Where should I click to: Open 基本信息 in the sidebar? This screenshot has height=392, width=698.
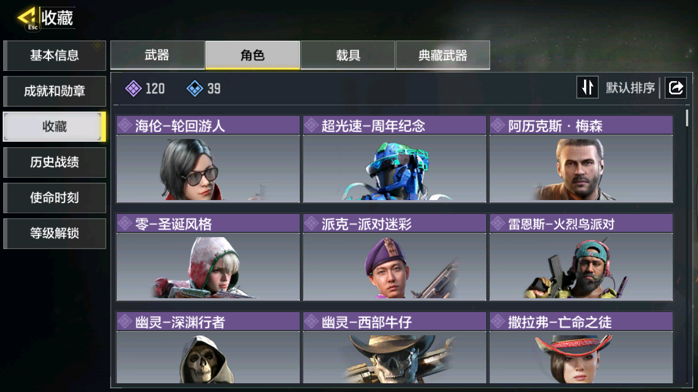[x=55, y=56]
